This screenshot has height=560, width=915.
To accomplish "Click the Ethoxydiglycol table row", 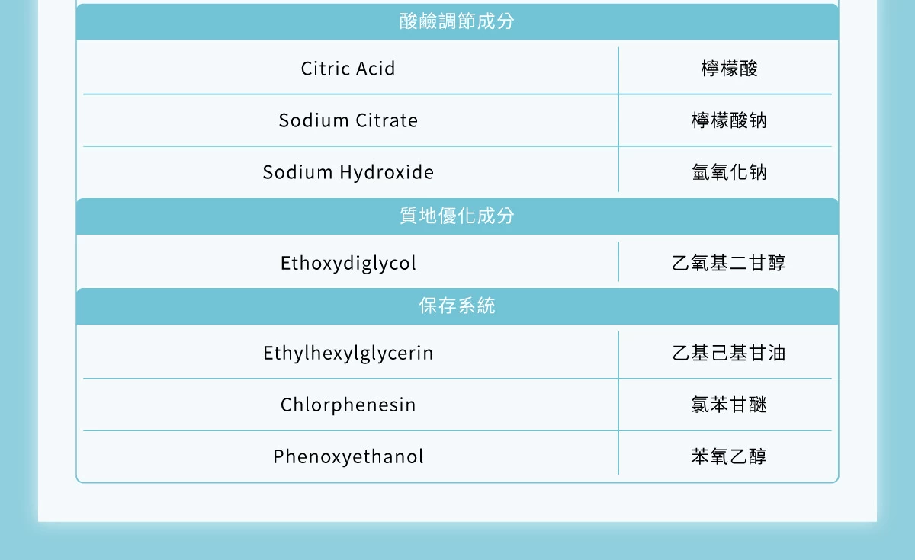I will (457, 262).
